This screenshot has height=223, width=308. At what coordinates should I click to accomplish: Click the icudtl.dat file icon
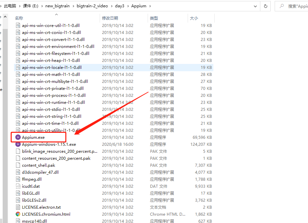coord(18,186)
